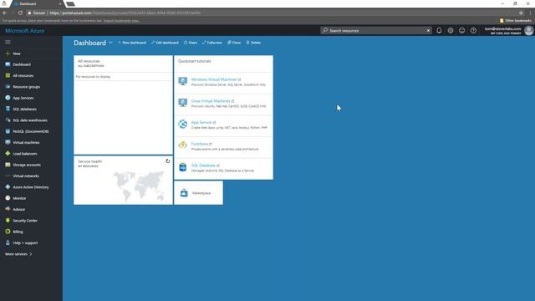Viewport: 535px width, 301px height.
Task: Click Fullscreen in dashboard toolbar
Action: (211, 43)
